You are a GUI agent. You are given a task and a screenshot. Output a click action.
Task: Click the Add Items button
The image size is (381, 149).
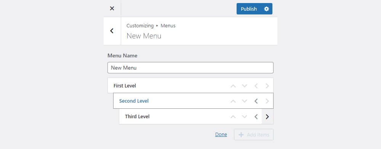254,135
